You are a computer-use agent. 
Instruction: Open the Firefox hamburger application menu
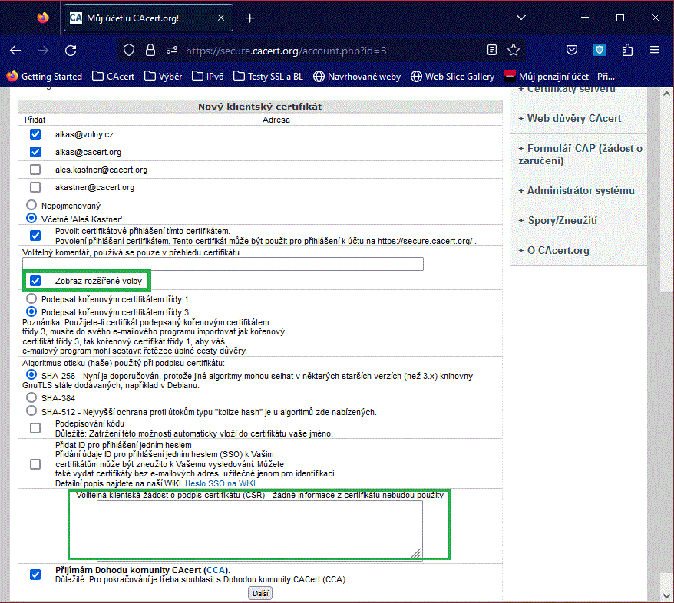click(x=655, y=50)
